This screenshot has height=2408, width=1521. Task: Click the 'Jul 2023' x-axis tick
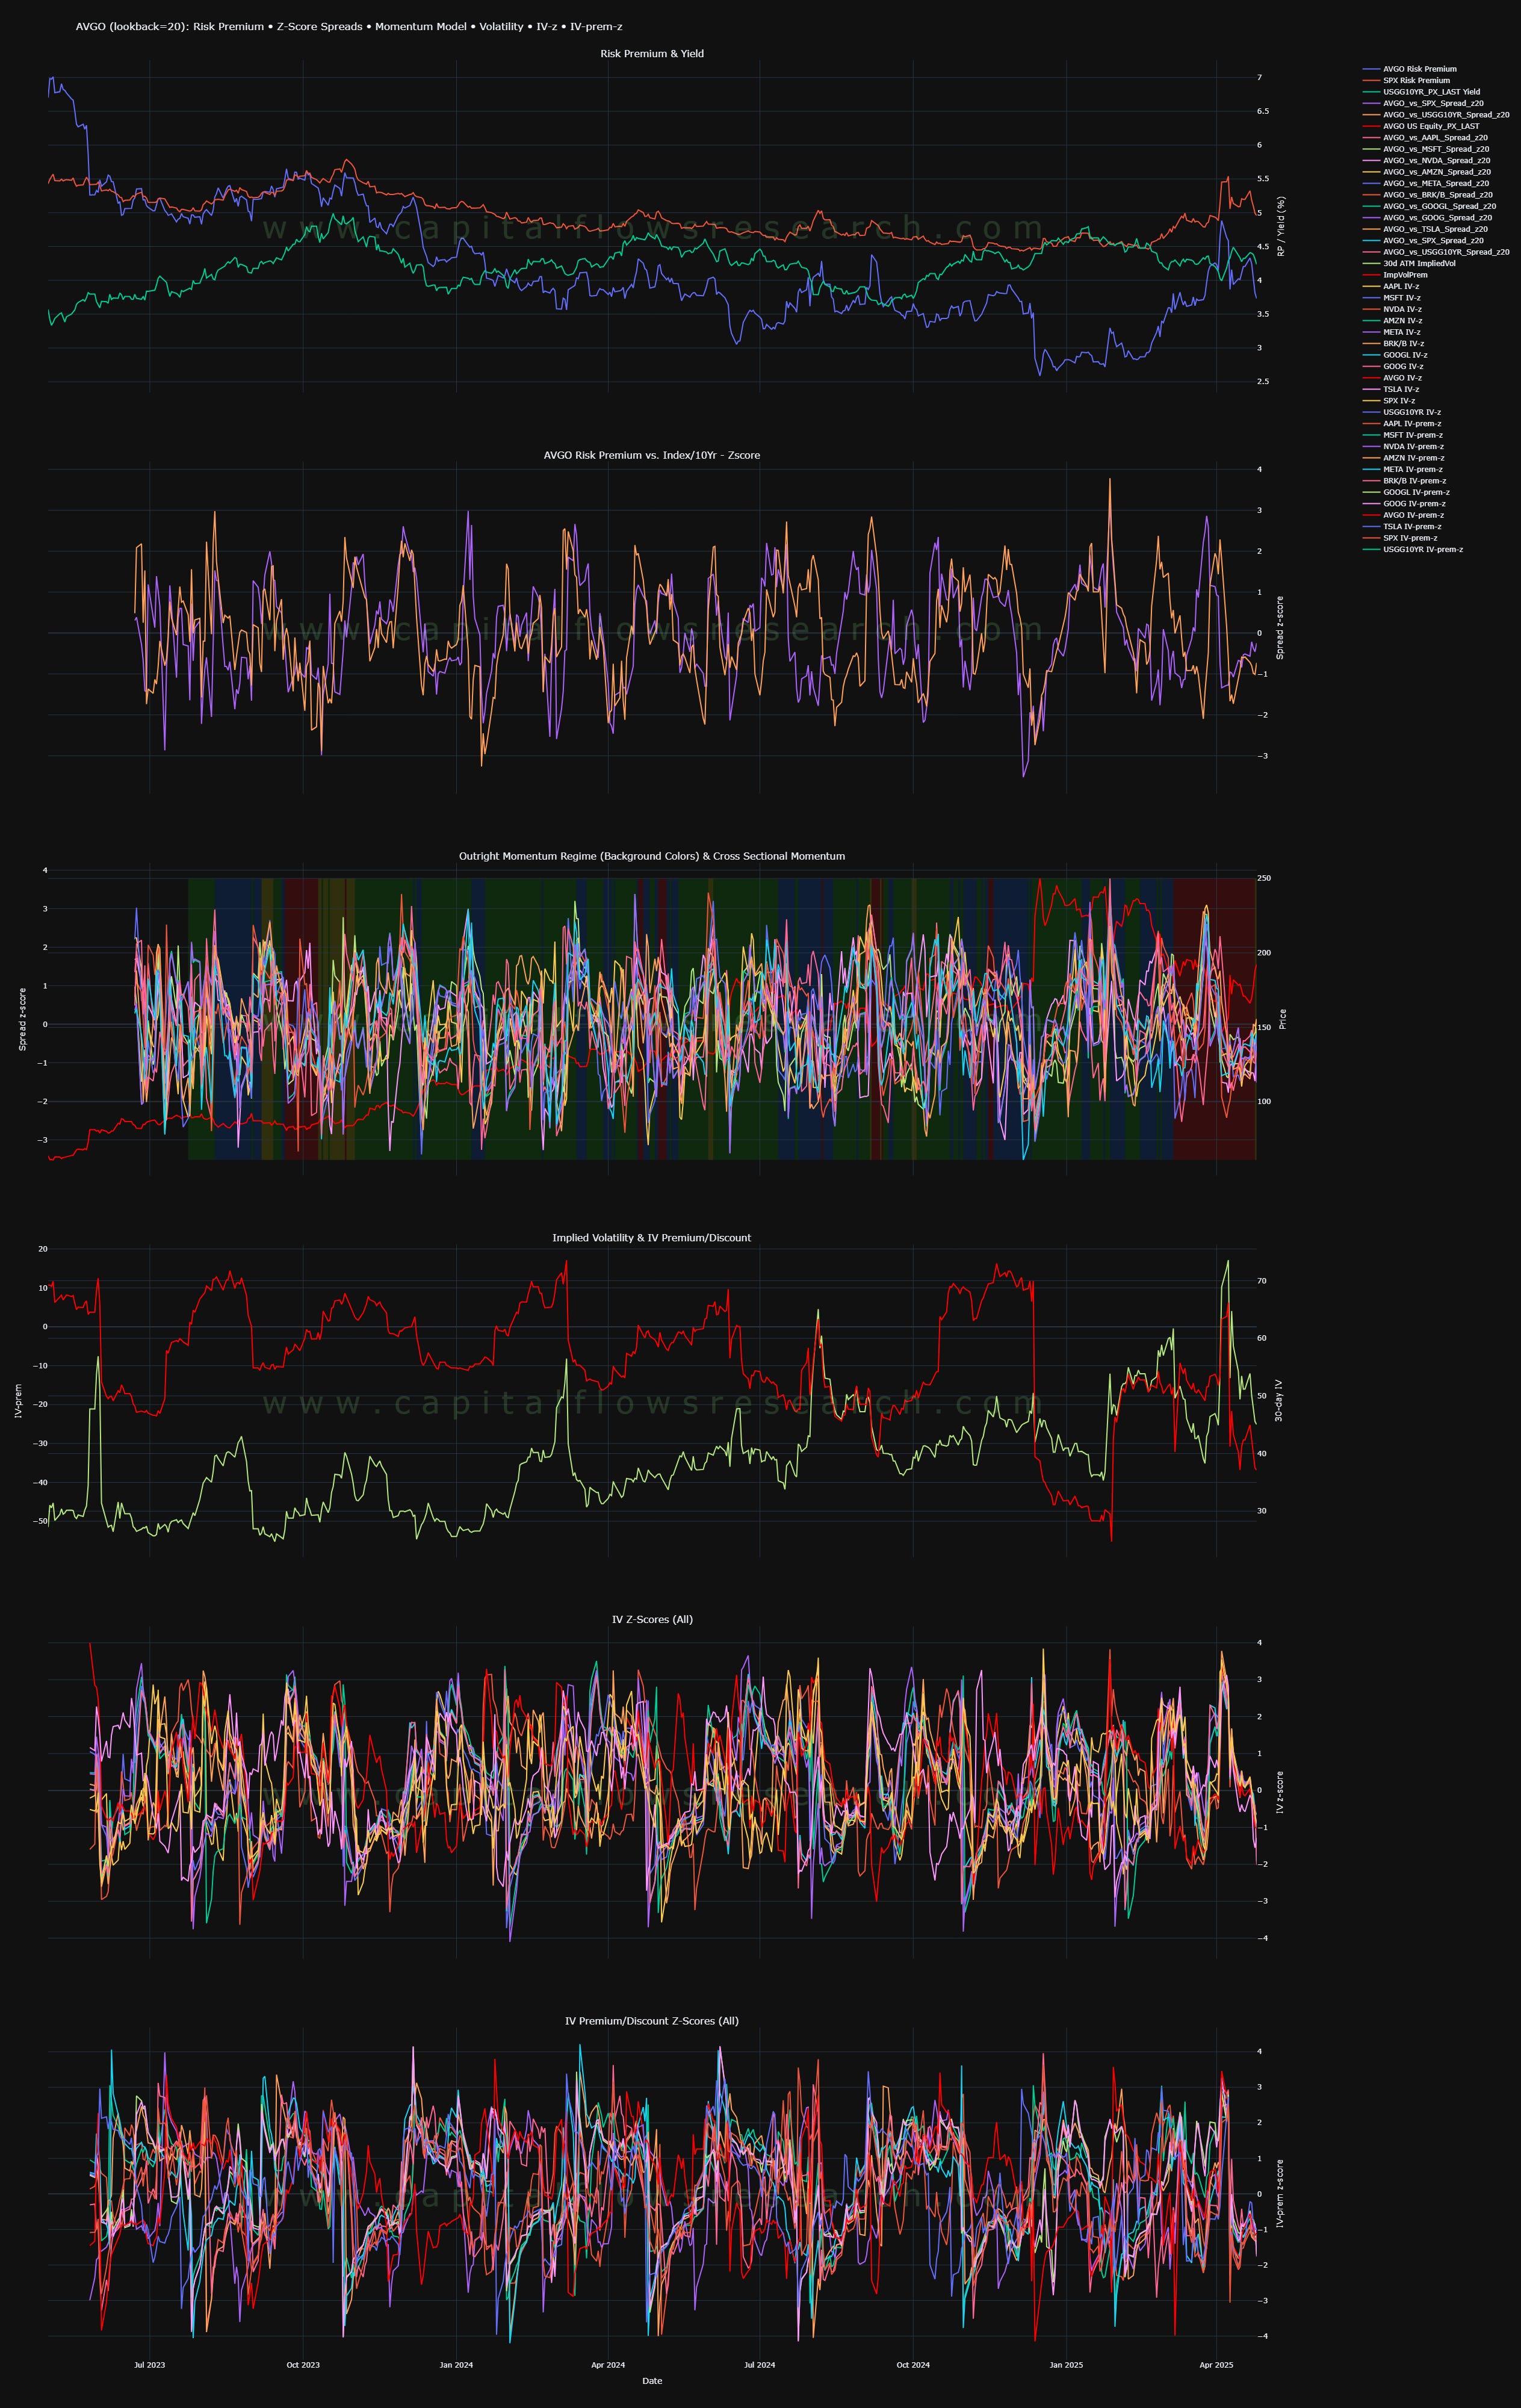150,2365
